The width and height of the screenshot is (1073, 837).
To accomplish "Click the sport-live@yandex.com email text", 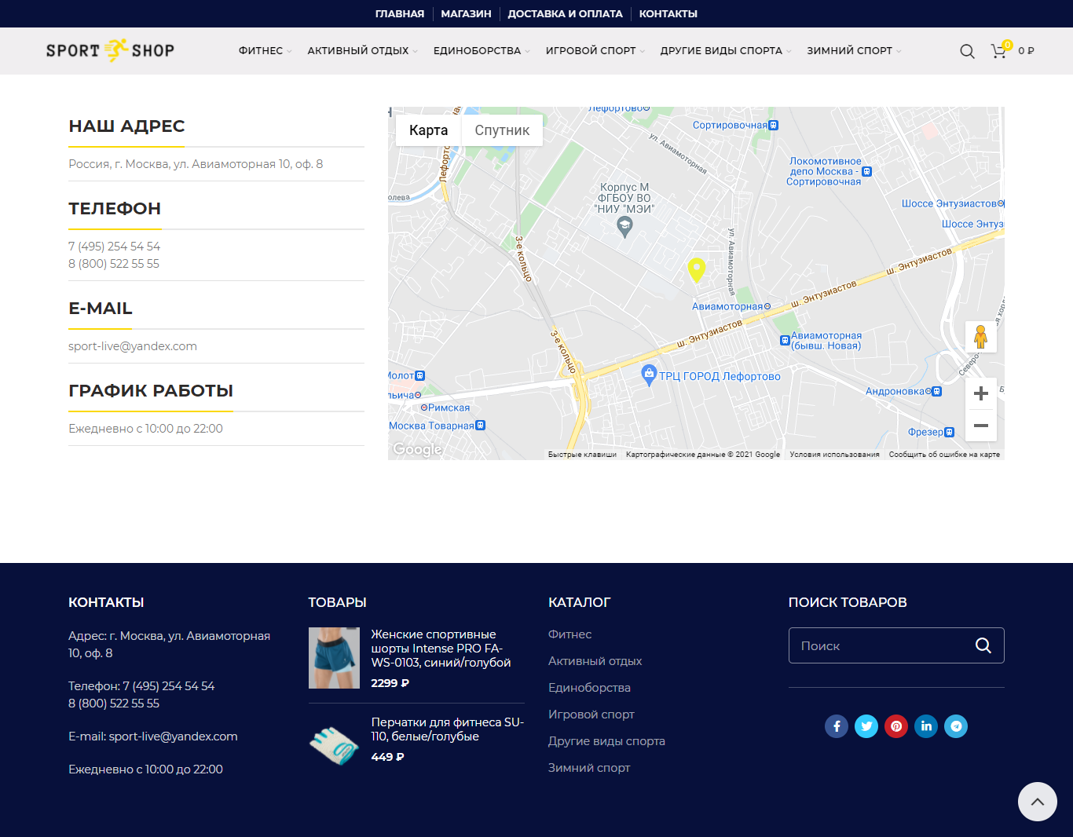I will click(x=133, y=346).
